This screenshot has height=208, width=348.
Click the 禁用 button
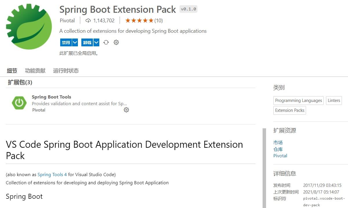[66, 43]
